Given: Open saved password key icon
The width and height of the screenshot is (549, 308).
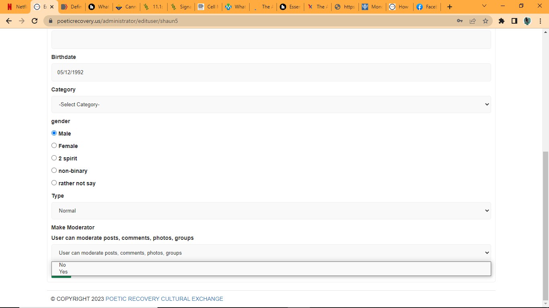Looking at the screenshot, I should click(460, 21).
